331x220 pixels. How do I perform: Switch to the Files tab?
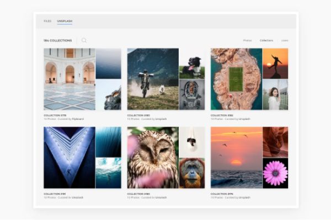(x=47, y=21)
